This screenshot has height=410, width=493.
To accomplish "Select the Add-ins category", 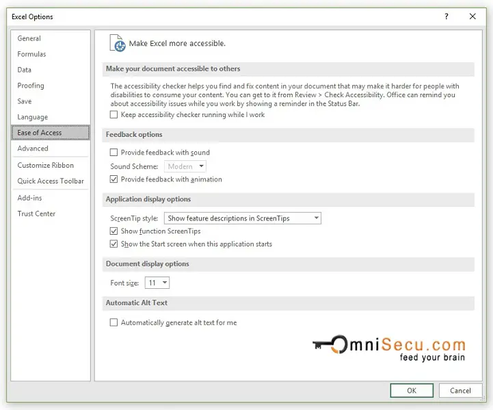I will pos(51,198).
